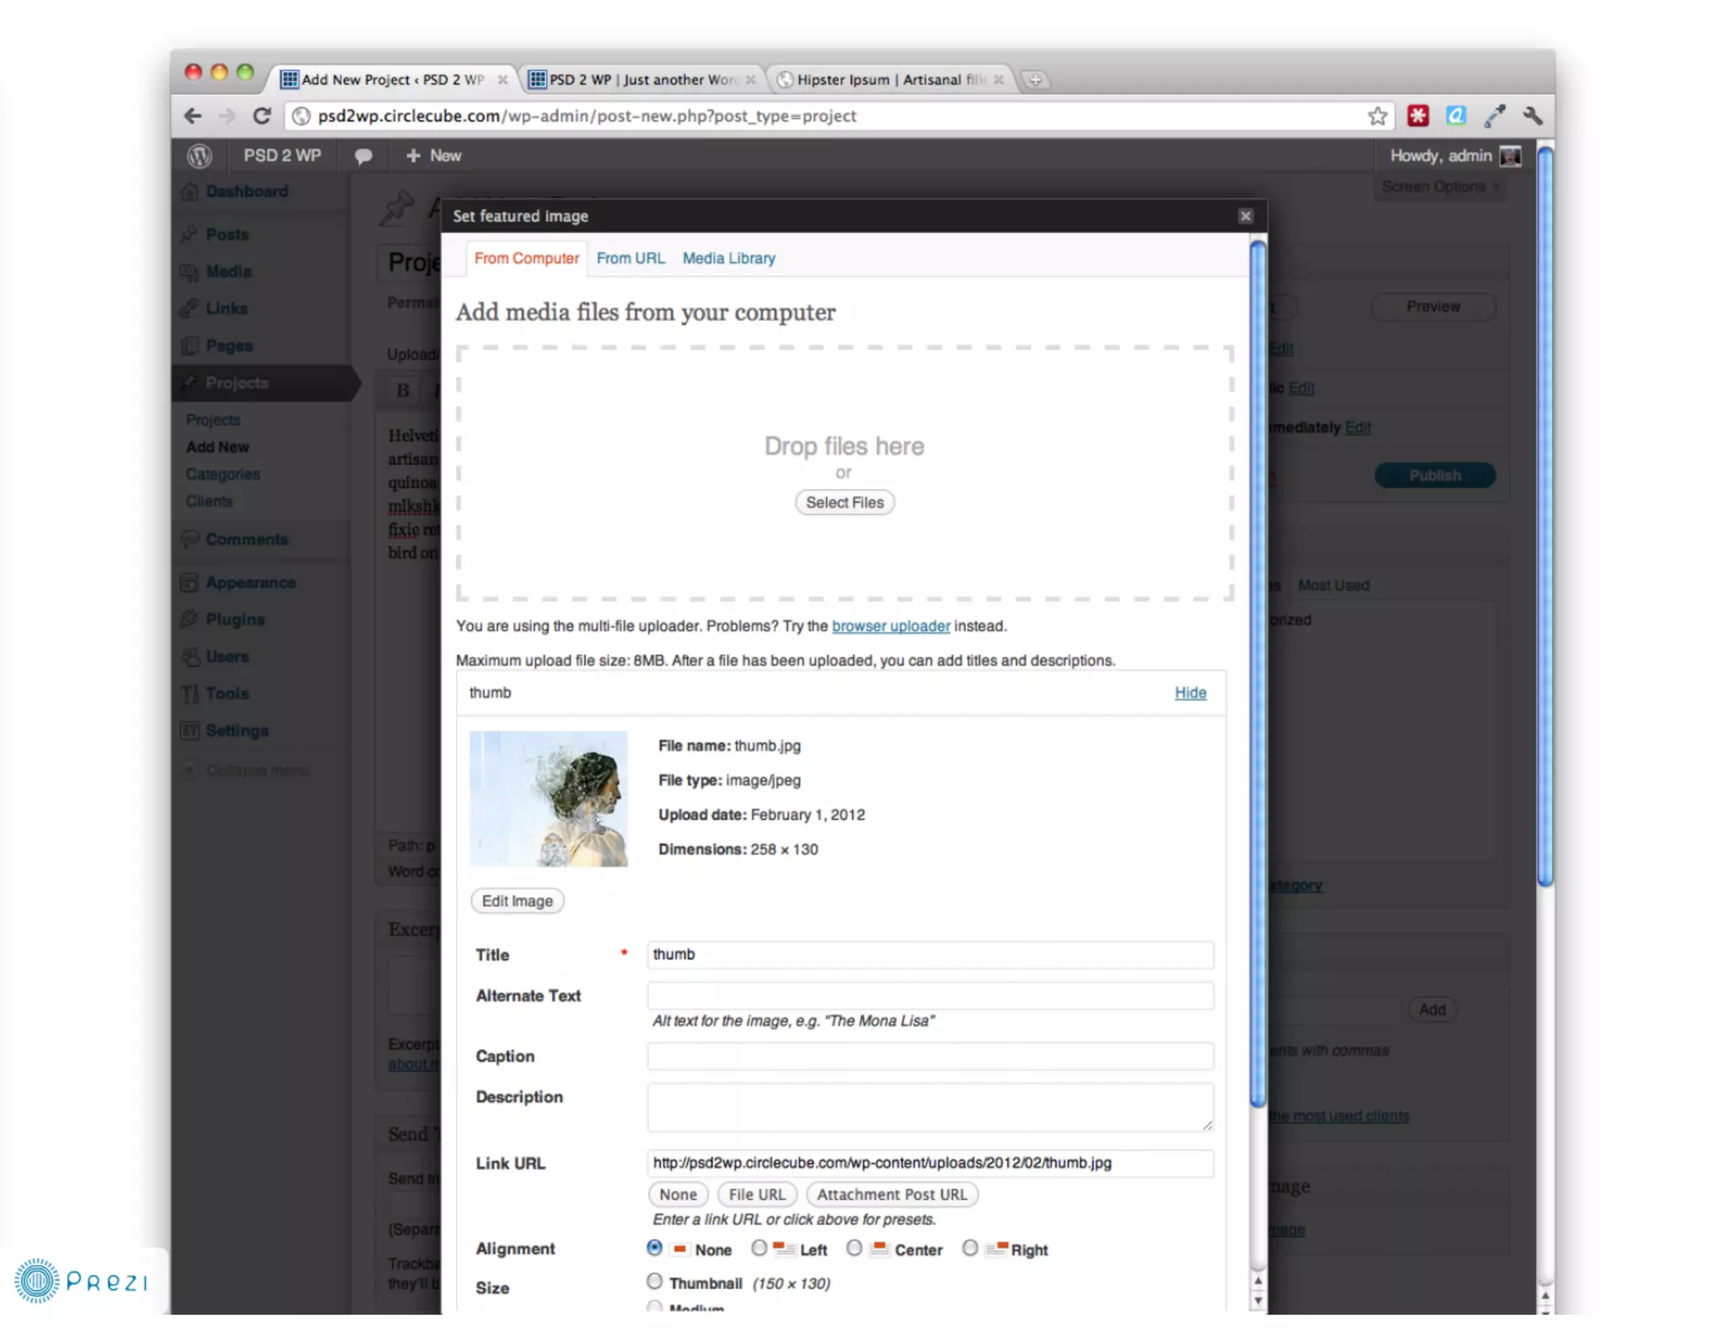
Task: Open PSD 2 WP site menu
Action: point(282,156)
